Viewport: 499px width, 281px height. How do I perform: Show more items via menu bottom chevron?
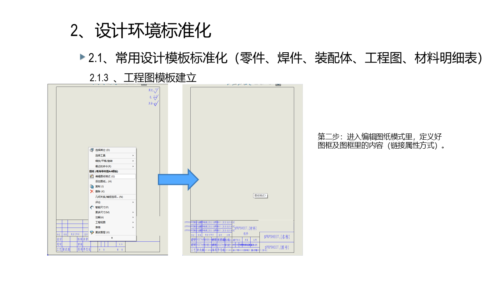pyautogui.click(x=112, y=238)
